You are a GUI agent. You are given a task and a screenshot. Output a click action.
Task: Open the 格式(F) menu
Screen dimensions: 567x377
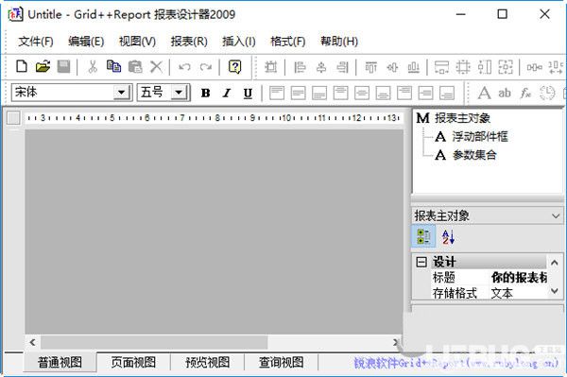(288, 42)
